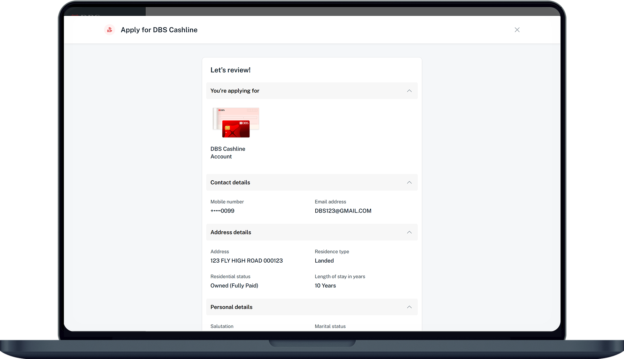Click the Cashline hand-coin icon in header
This screenshot has width=624, height=359.
coord(110,30)
